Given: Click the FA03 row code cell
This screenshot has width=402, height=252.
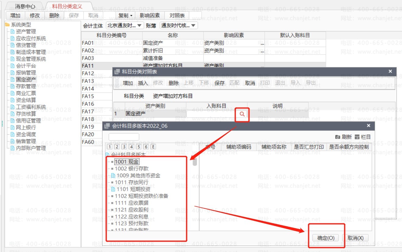Looking at the screenshot, I should [112, 58].
